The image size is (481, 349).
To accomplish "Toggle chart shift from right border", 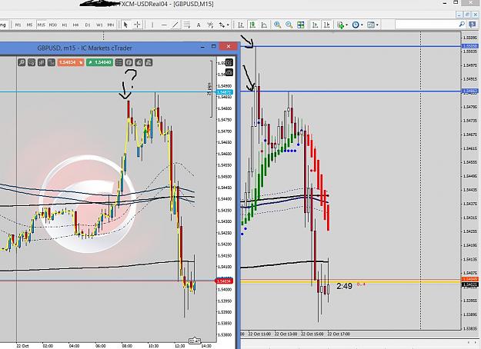I will click(327, 25).
